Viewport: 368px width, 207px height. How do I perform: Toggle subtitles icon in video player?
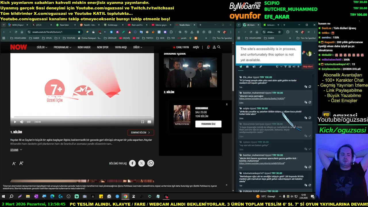pyautogui.click(x=149, y=122)
